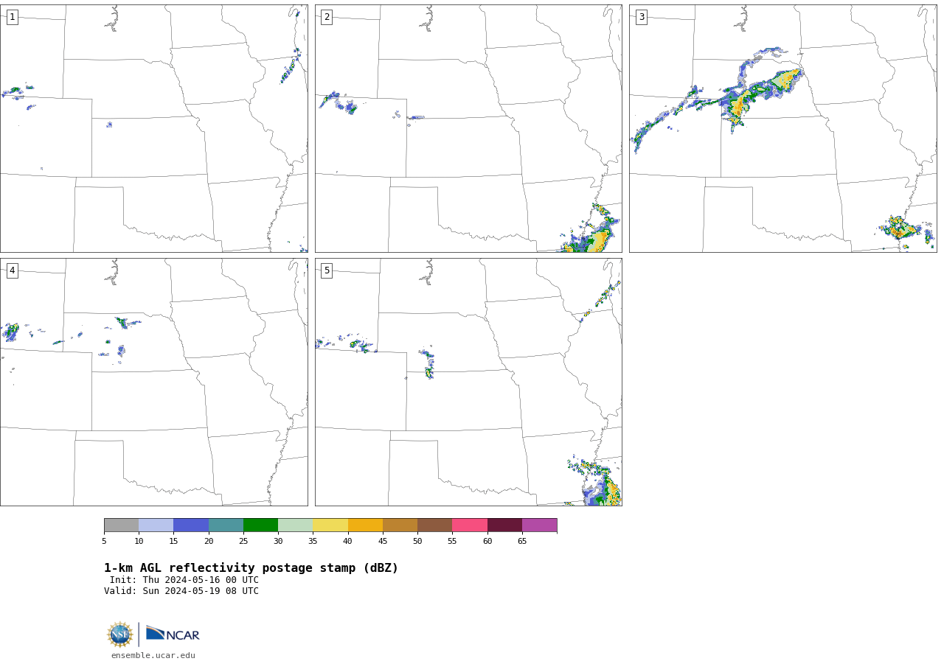The width and height of the screenshot is (944, 664).
Task: Select the tan 45-50 dBZ swatch
Action: pyautogui.click(x=400, y=525)
